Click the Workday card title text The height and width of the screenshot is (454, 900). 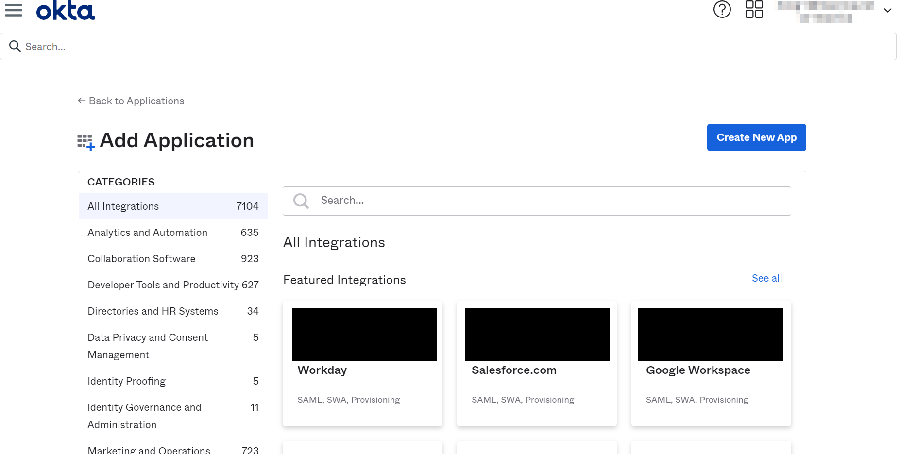point(322,370)
